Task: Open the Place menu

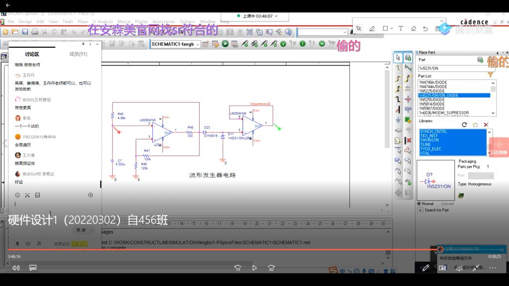Action: click(83, 22)
